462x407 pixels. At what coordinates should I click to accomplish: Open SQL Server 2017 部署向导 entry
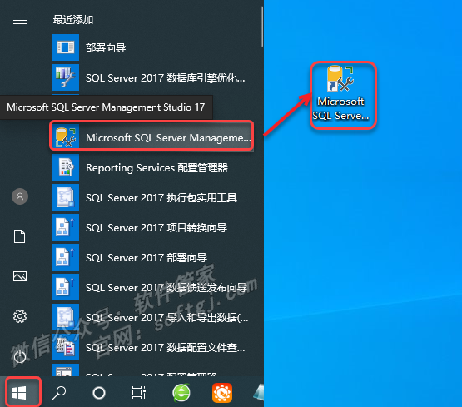click(147, 258)
